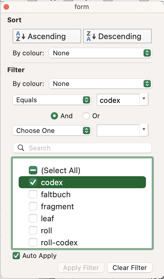Toggle the (Select All) checkbox
The image size is (164, 279).
(x=33, y=170)
